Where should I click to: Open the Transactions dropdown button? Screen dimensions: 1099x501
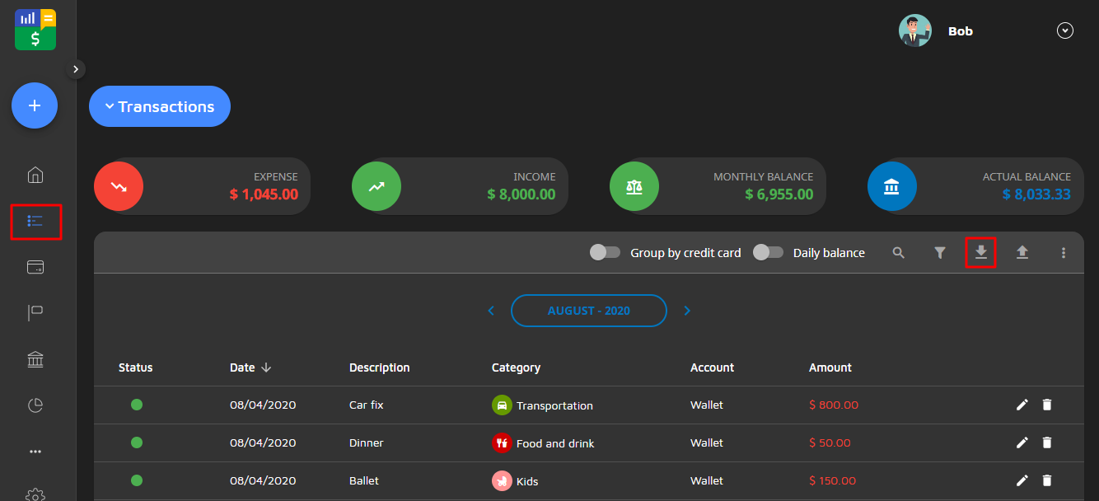click(x=160, y=106)
